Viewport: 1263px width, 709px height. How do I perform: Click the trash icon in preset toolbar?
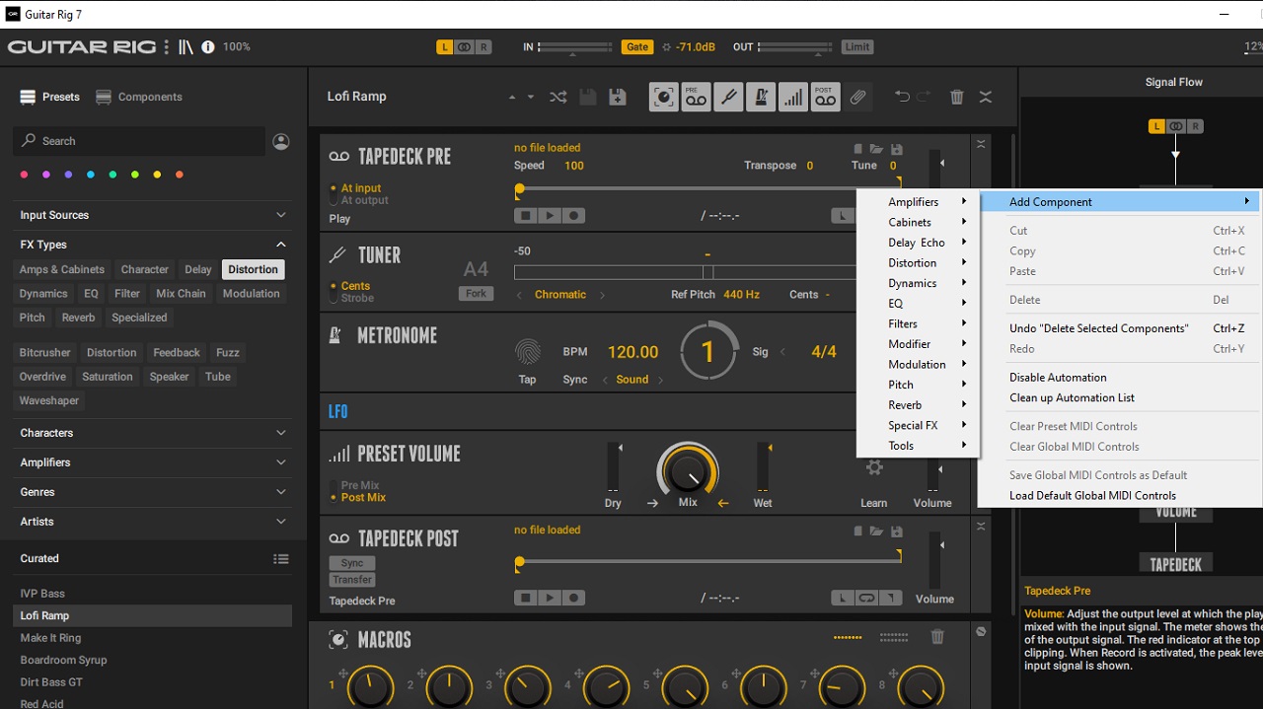tap(956, 97)
